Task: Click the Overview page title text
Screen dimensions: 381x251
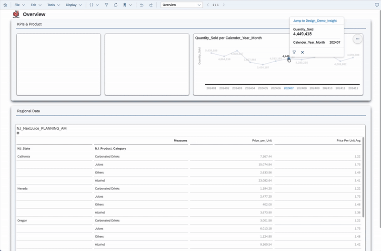Action: 34,14
